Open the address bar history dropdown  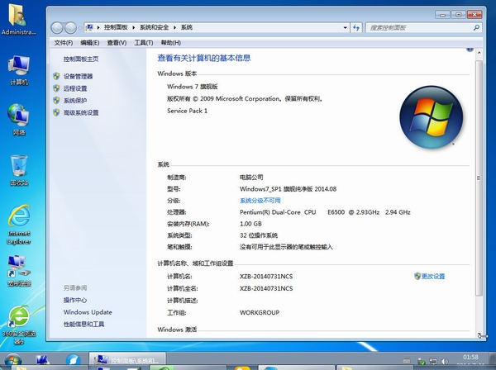tap(345, 27)
